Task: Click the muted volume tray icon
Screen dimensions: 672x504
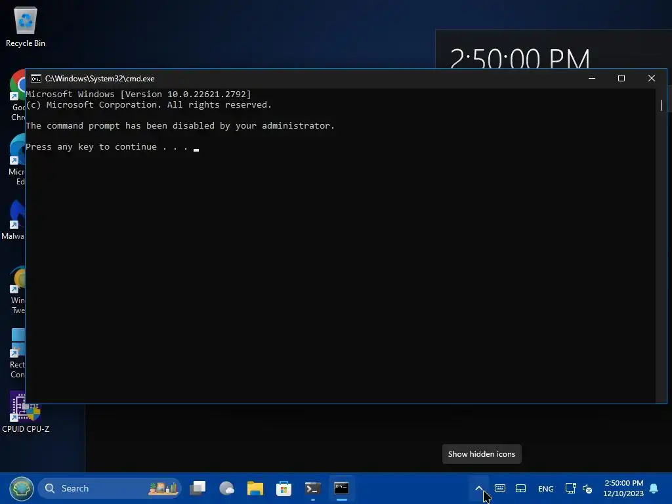Action: 587,488
